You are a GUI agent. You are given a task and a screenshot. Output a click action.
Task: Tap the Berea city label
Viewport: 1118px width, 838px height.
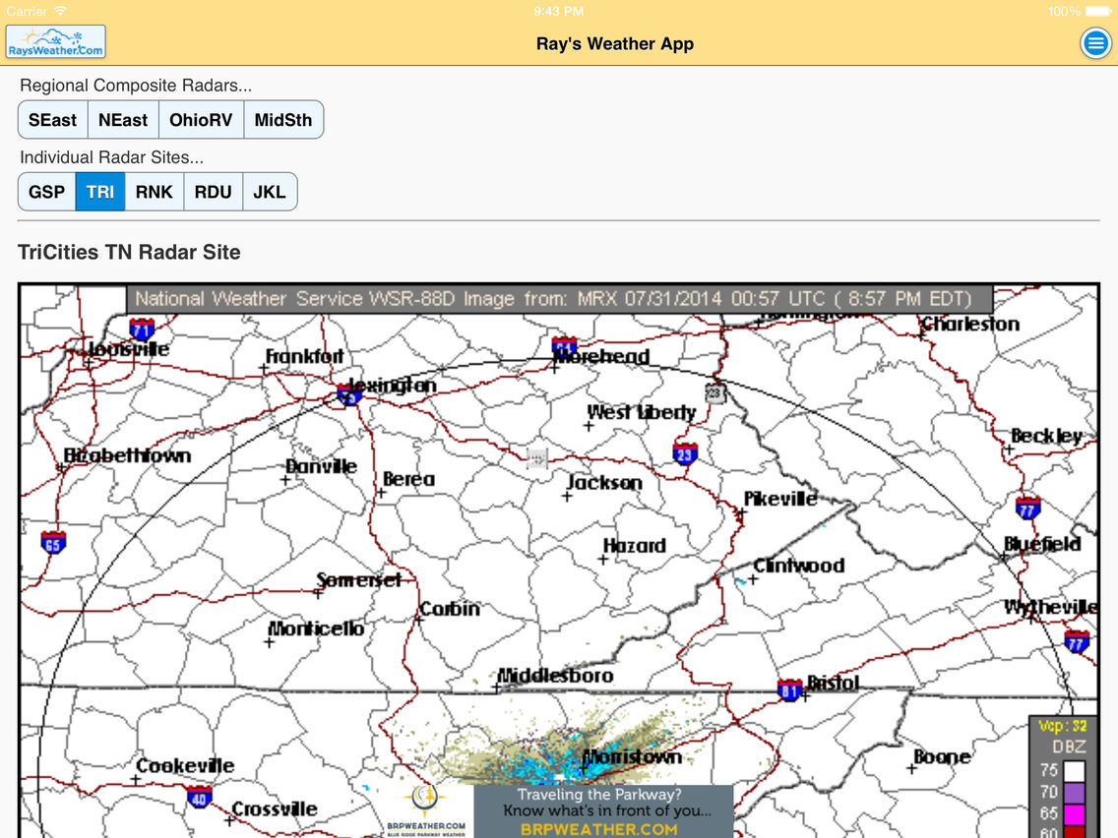(x=408, y=479)
